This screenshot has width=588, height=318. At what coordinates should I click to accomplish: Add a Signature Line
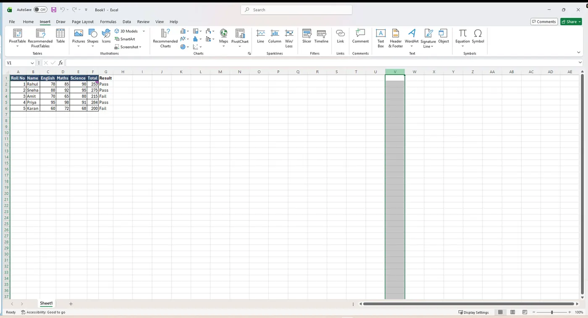point(428,38)
